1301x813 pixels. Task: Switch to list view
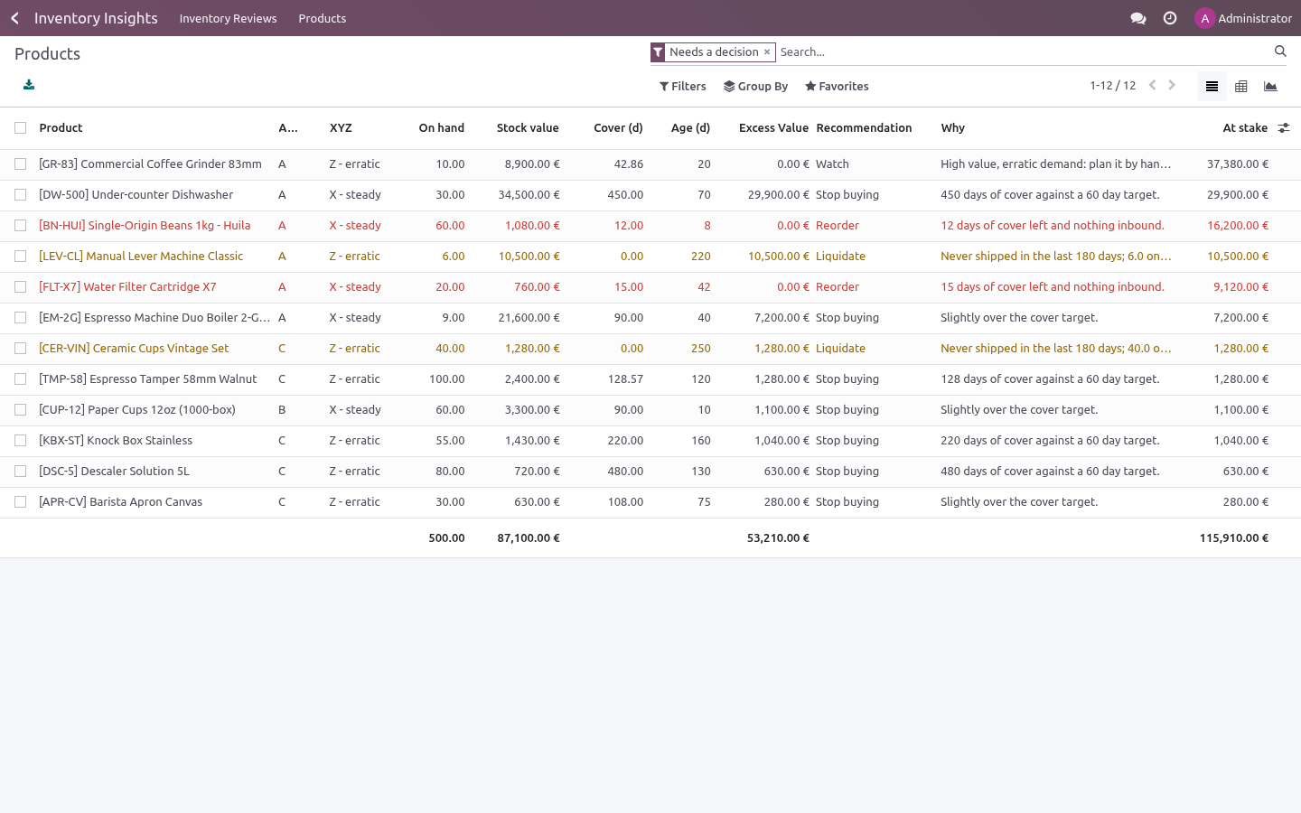(1212, 86)
